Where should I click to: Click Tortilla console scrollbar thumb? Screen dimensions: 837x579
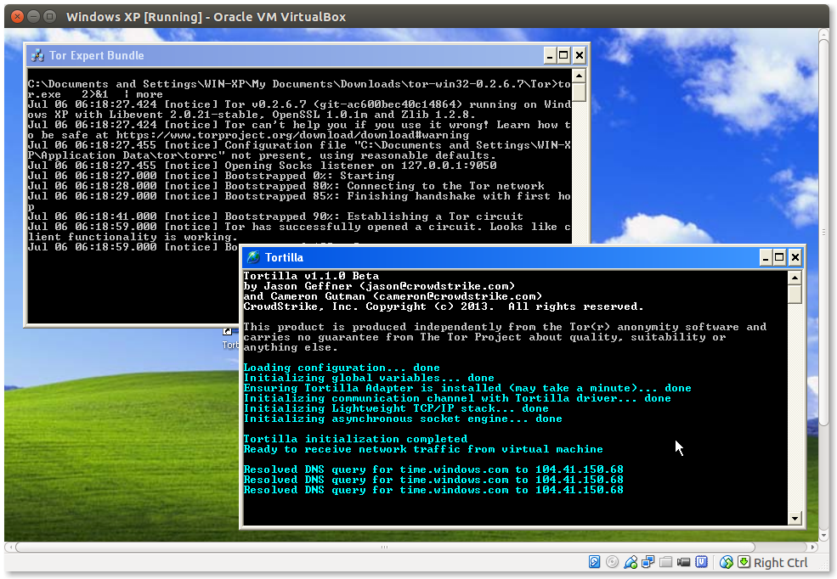[795, 295]
